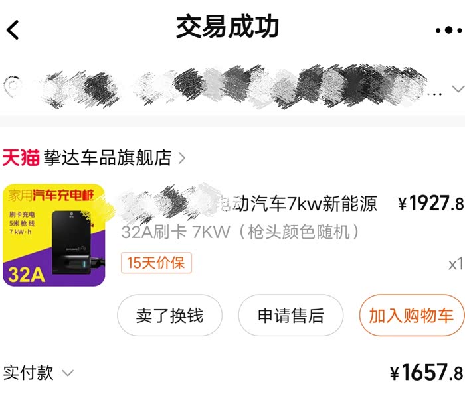
Task: Tap the ¥1927.8 item price
Action: tap(430, 204)
